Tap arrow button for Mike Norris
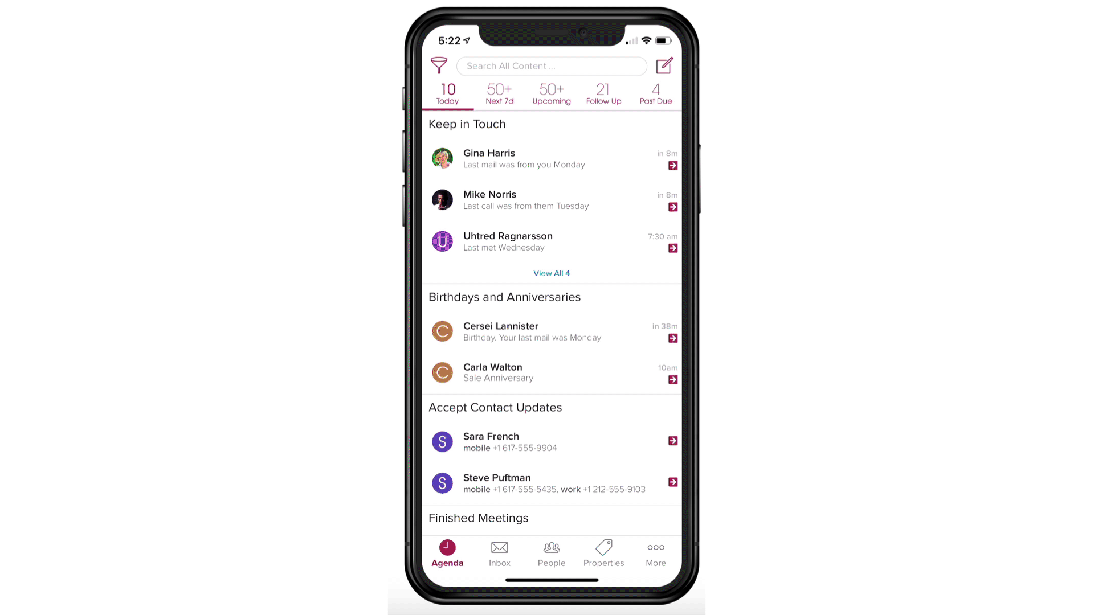Viewport: 1094px width, 615px height. click(672, 207)
